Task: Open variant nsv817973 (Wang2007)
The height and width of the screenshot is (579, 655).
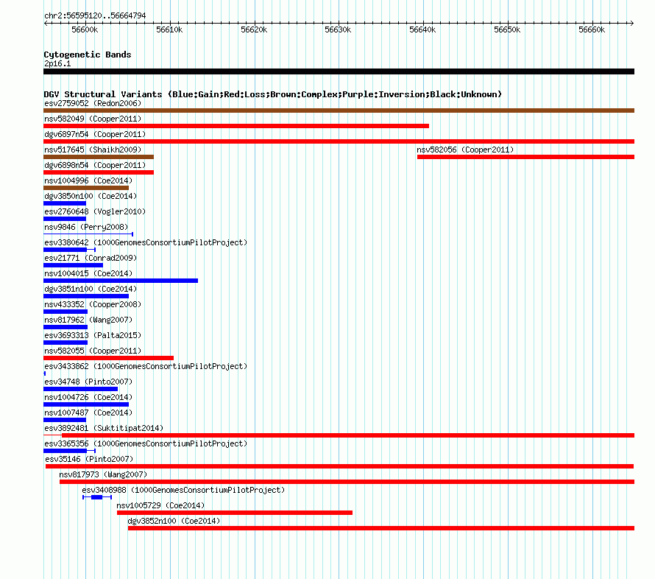Action: 103,474
